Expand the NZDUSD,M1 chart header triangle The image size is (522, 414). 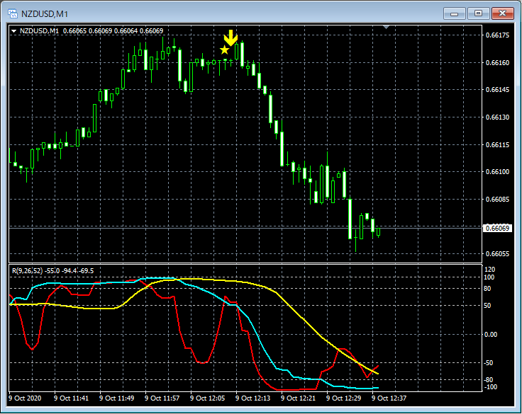pos(14,31)
